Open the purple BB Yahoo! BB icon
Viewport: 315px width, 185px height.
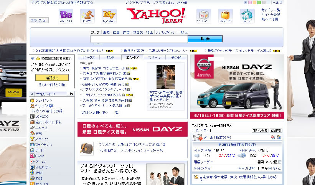(x=66, y=16)
